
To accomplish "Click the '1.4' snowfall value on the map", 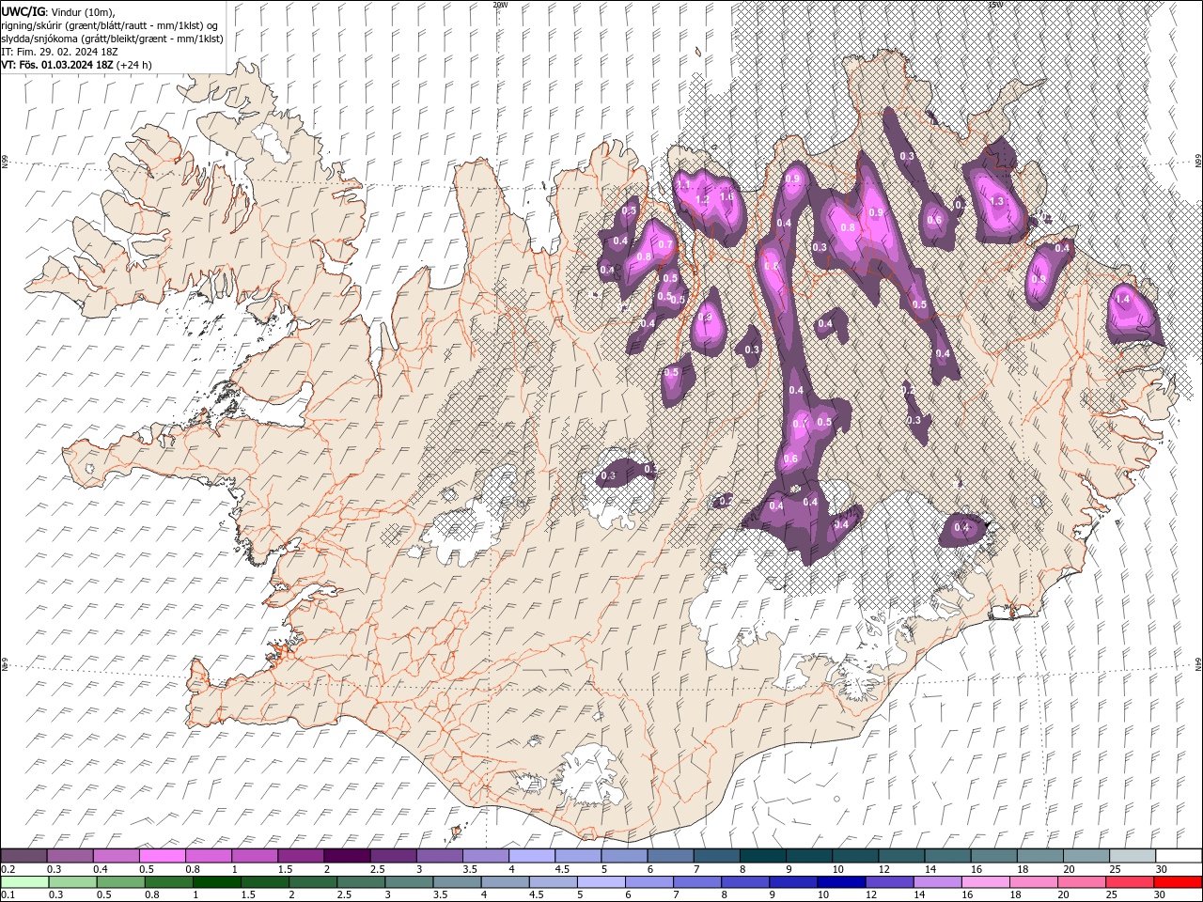I will (1122, 299).
